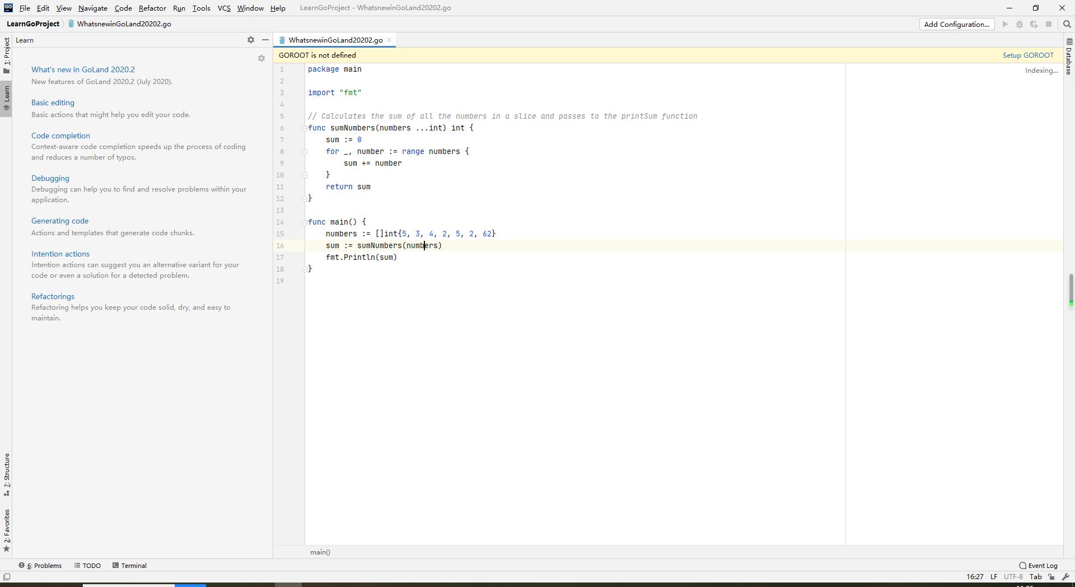Click Indexing... status text in editor
The height and width of the screenshot is (587, 1075).
tap(1041, 71)
